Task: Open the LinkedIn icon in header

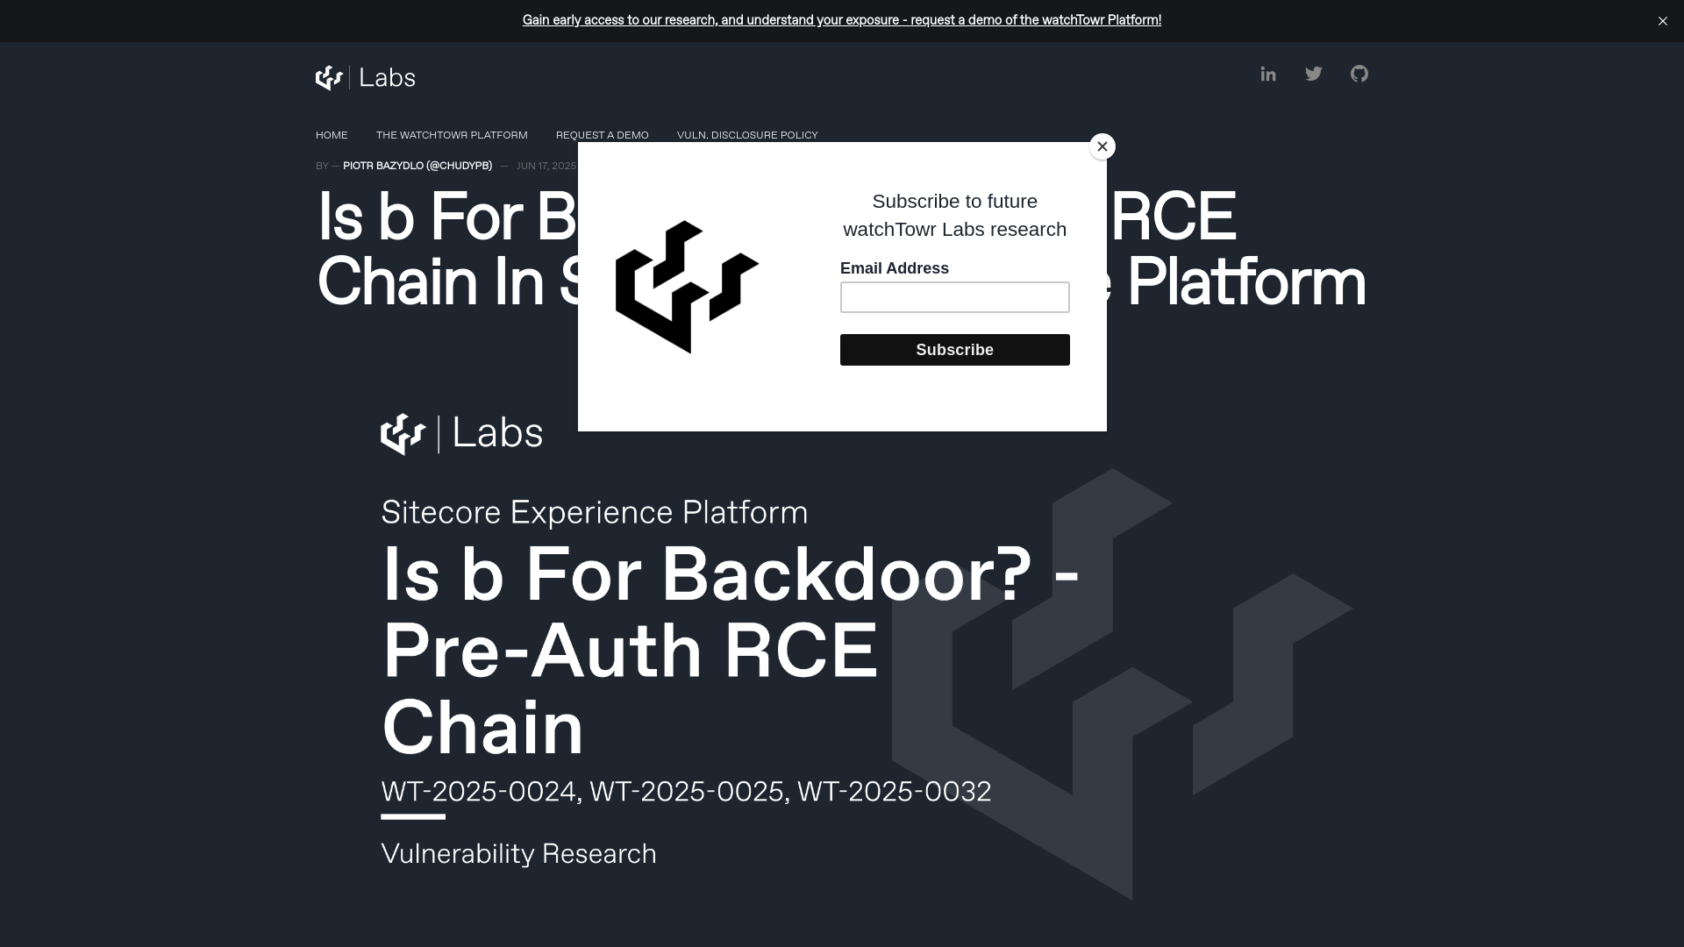Action: click(x=1268, y=75)
